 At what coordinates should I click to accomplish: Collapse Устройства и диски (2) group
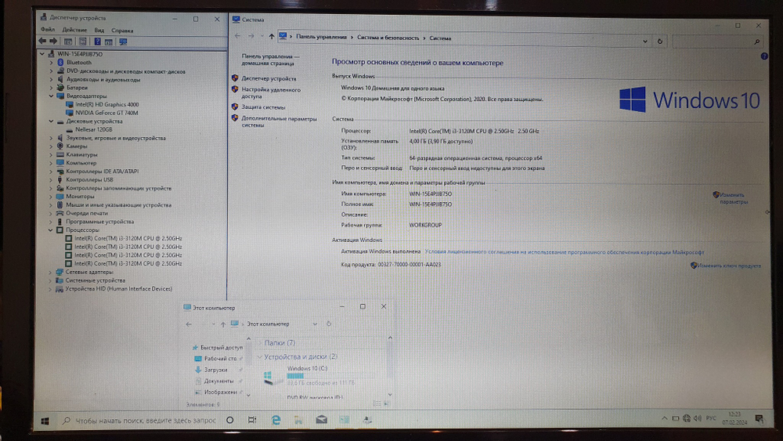click(x=260, y=356)
